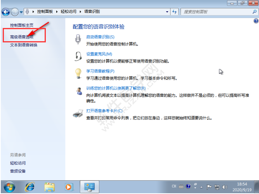Open 音频设备 under 另请参阅
Viewport: 259px width, 194px height.
tap(18, 171)
